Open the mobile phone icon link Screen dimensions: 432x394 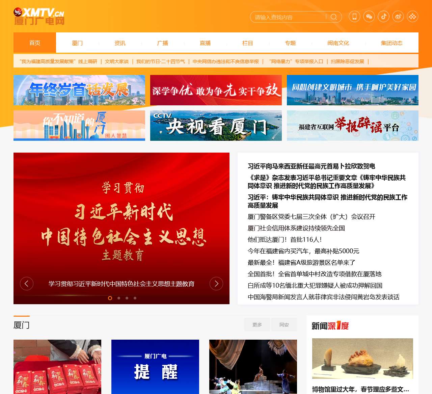point(354,17)
